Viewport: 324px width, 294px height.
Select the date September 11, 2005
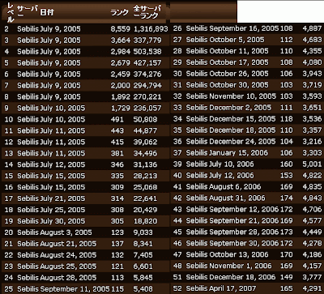75,289
